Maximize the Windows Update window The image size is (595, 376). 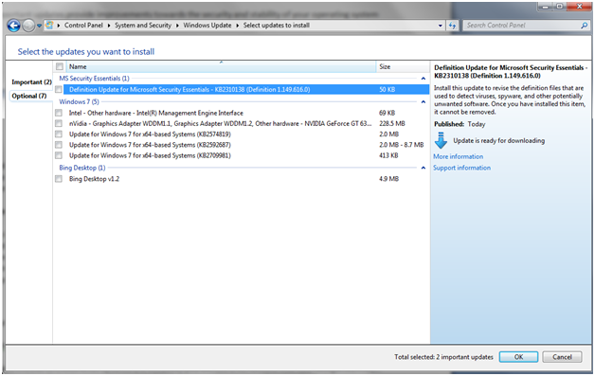click(560, 7)
